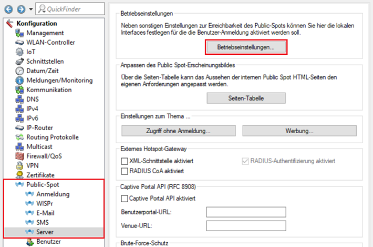The image size is (373, 247).
Task: Click the Anmeldung signal icon
Action: click(x=29, y=194)
